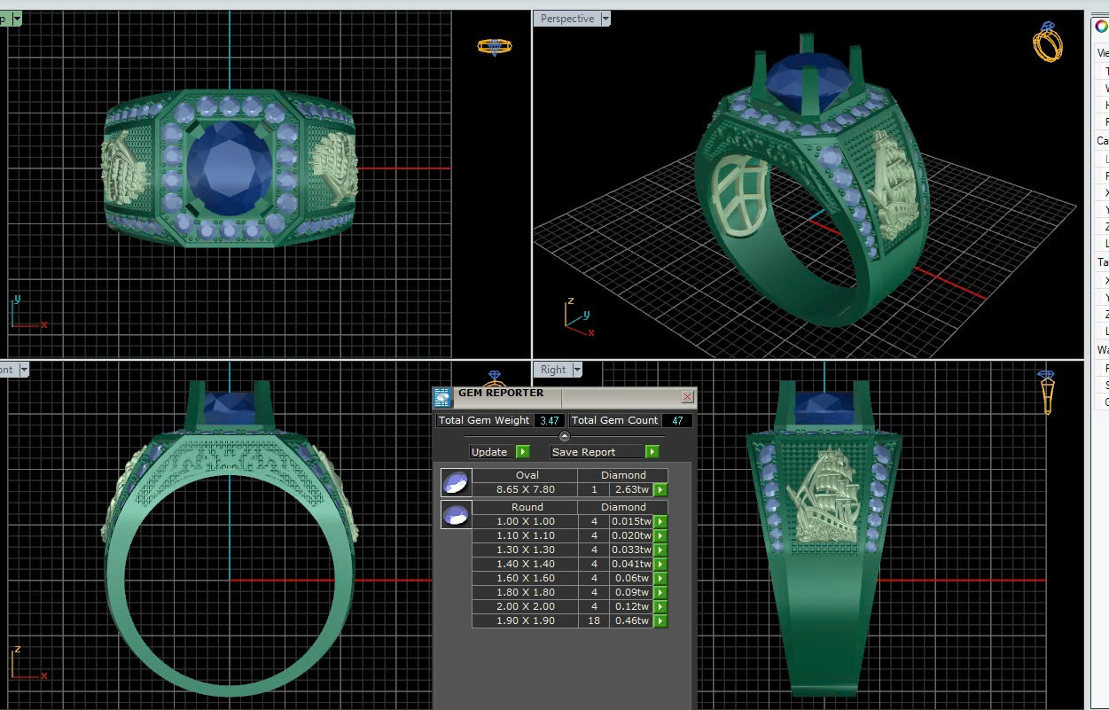Collapse Gem Reporter with the round arrow
This screenshot has width=1109, height=710.
(x=565, y=436)
